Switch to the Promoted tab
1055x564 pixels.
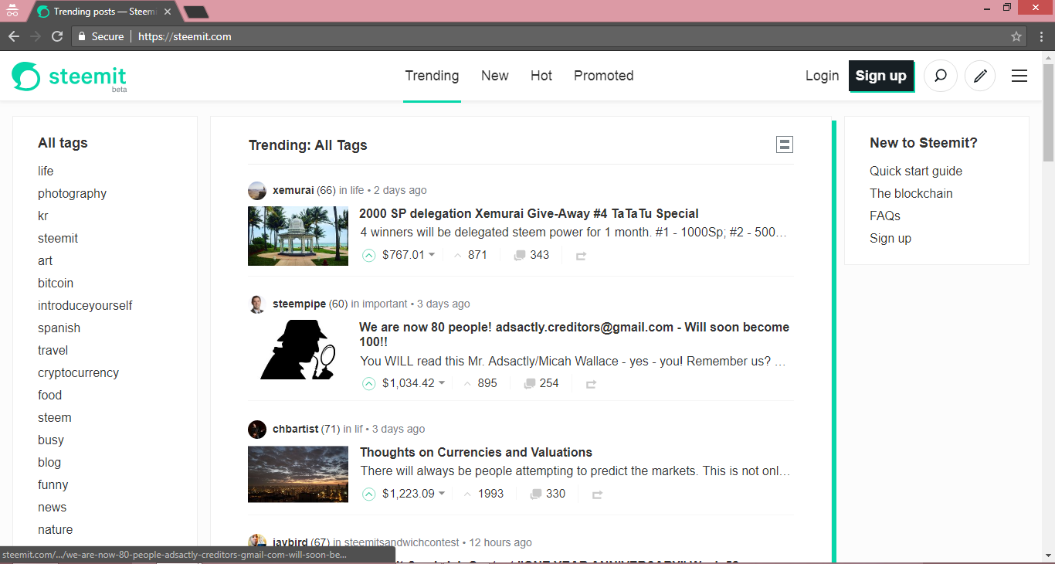[x=604, y=76]
